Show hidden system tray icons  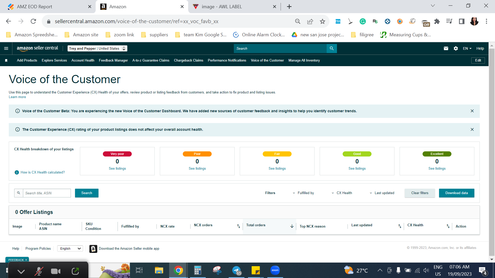point(380,270)
